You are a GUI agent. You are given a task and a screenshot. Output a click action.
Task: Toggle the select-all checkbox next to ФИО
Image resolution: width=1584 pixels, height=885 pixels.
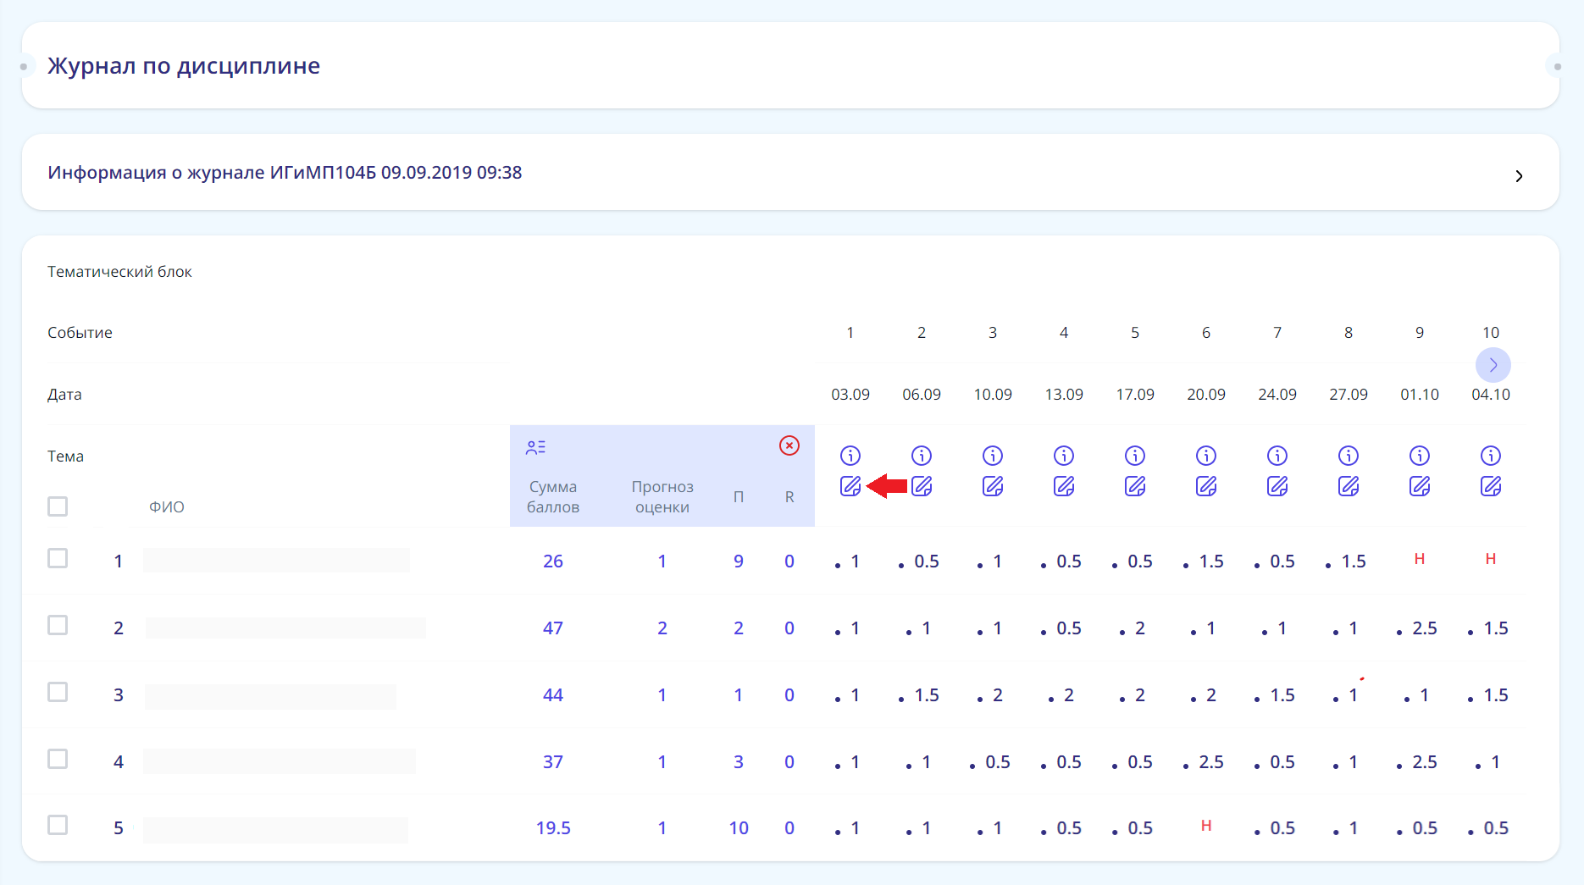(58, 506)
